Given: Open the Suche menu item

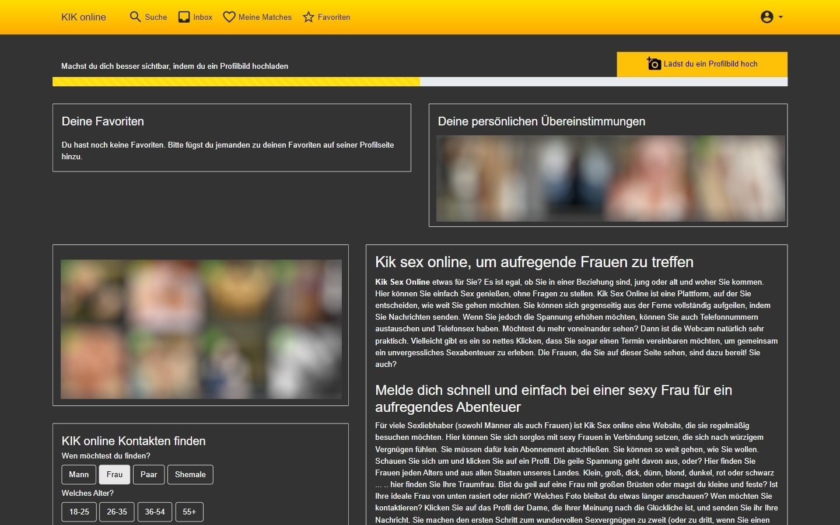Looking at the screenshot, I should 148,17.
